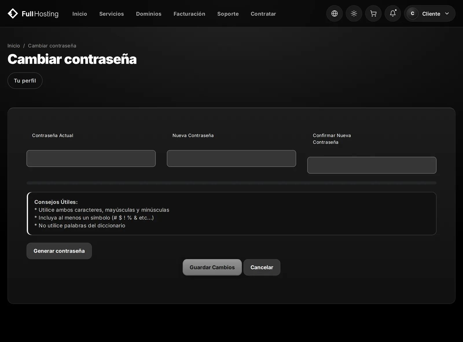
Task: Click the Contraseña Actual label
Action: coord(53,135)
